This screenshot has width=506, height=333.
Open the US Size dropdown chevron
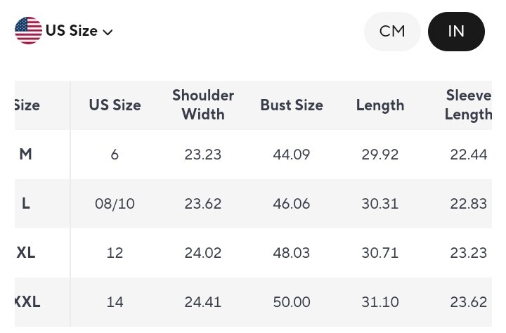(x=108, y=32)
